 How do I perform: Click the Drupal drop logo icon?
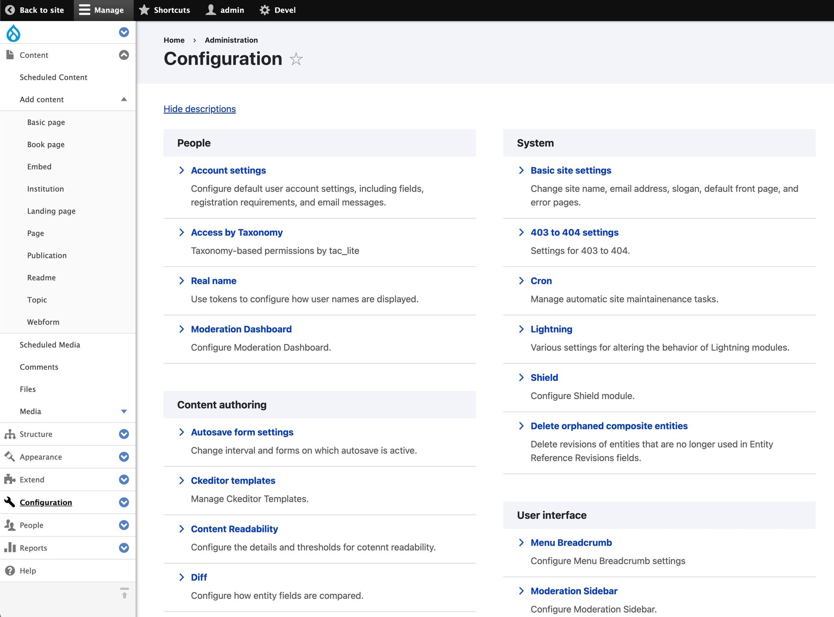(x=13, y=33)
